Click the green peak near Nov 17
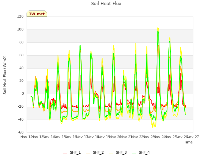This screenshot has width=213, height=159. click(x=80, y=45)
